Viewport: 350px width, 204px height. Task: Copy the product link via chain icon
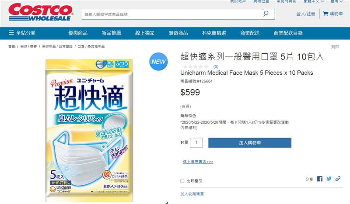(x=338, y=179)
